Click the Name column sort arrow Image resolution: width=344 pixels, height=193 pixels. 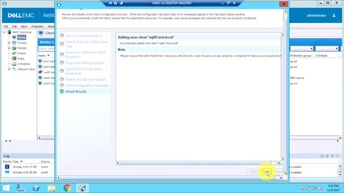pos(48,56)
